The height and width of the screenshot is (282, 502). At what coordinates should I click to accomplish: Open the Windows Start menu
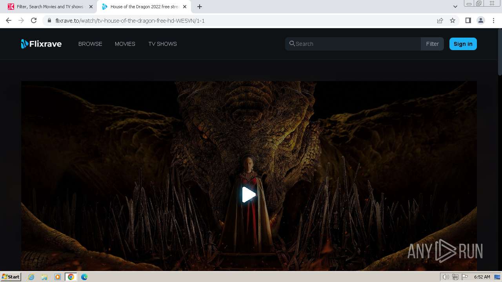11,277
